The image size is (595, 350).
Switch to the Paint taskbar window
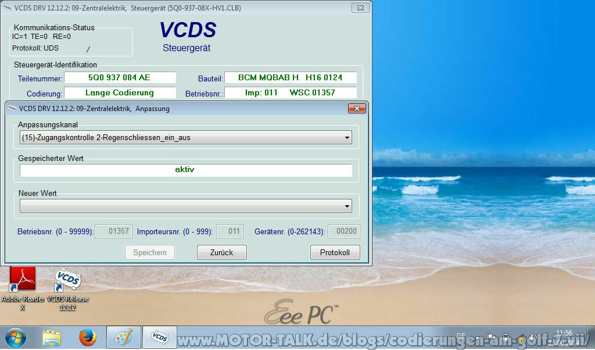pos(124,337)
